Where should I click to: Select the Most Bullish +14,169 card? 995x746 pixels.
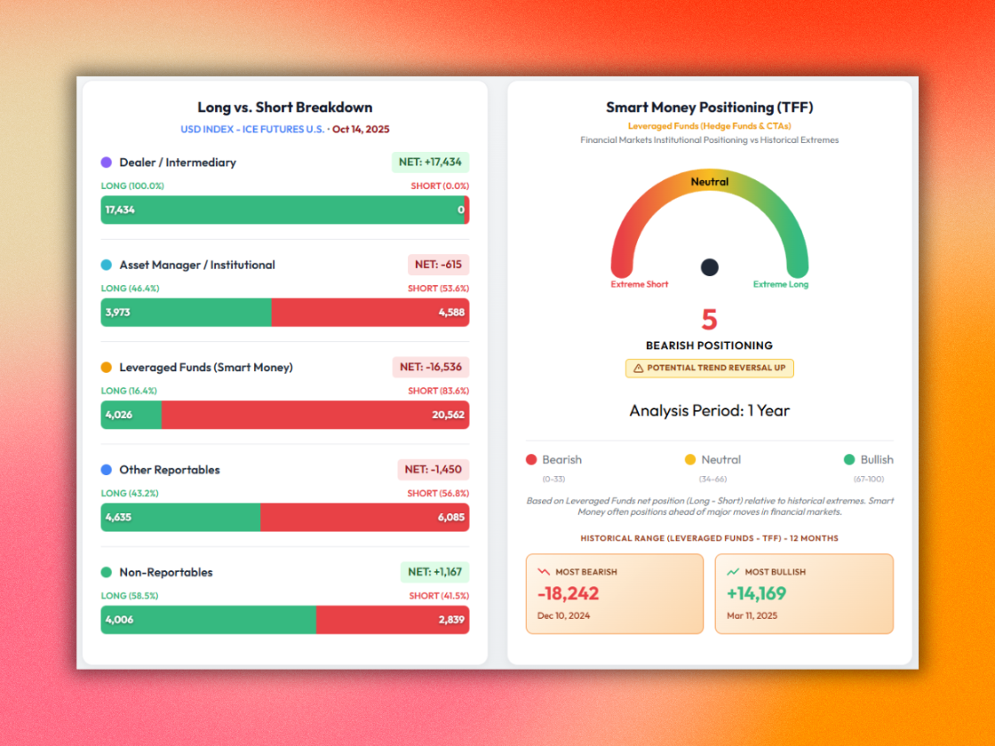coord(804,594)
